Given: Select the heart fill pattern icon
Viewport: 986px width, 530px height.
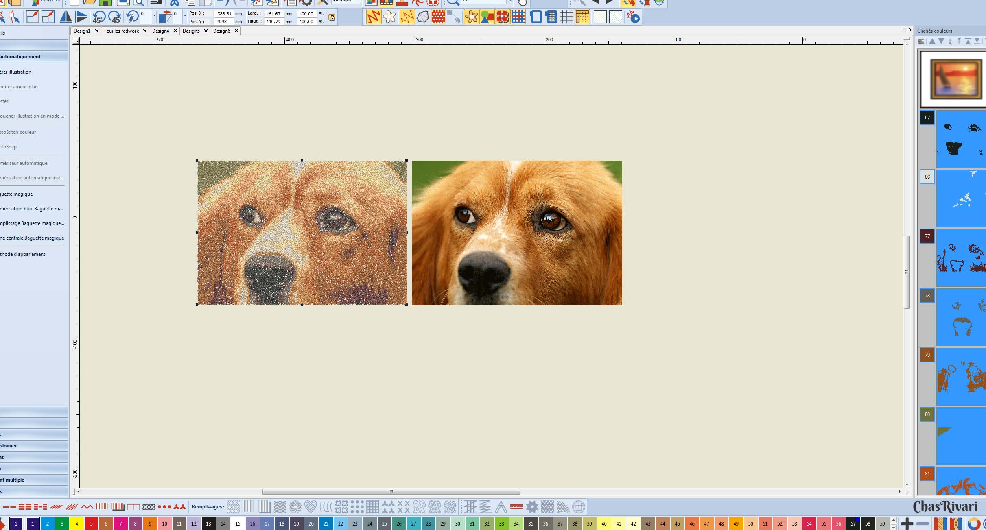Looking at the screenshot, I should point(310,507).
